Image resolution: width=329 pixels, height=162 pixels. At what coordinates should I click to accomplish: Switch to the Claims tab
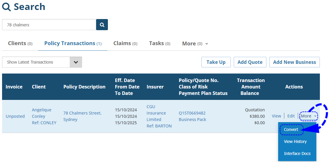click(x=125, y=43)
